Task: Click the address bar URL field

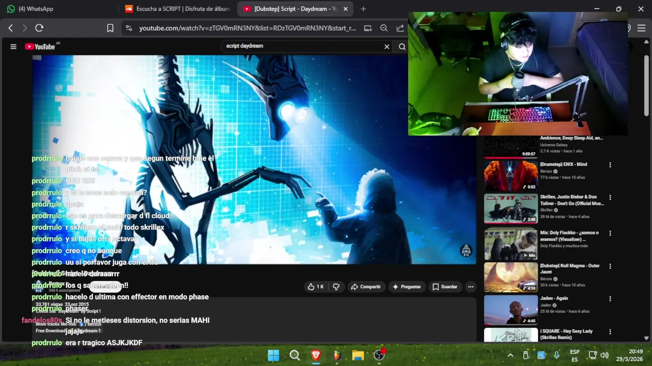Action: 248,28
